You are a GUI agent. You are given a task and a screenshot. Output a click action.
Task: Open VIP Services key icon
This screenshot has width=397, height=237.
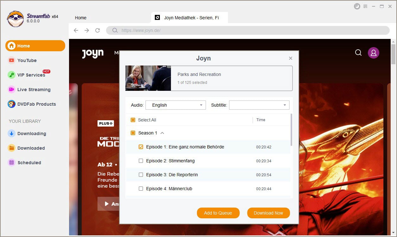12,75
